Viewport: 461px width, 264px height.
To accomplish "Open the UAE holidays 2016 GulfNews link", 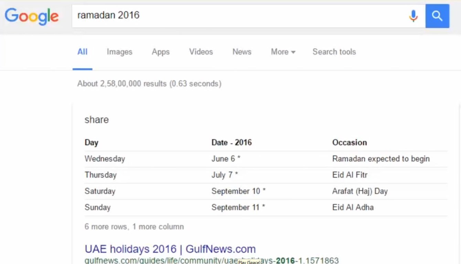I will (170, 249).
